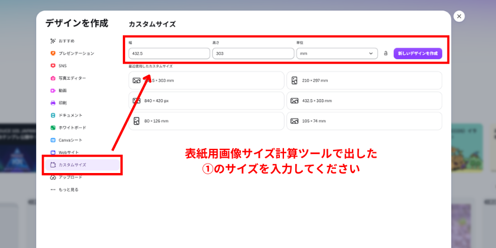Viewport: 496px width, 248px height.
Task: Click the カスタムサイズ icon
Action: [53, 165]
